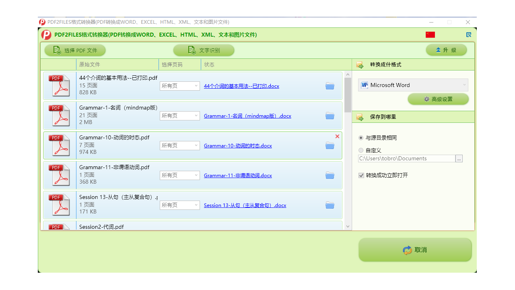Open the 所有页 dropdown for Grammar-10-动词的时态

179,145
